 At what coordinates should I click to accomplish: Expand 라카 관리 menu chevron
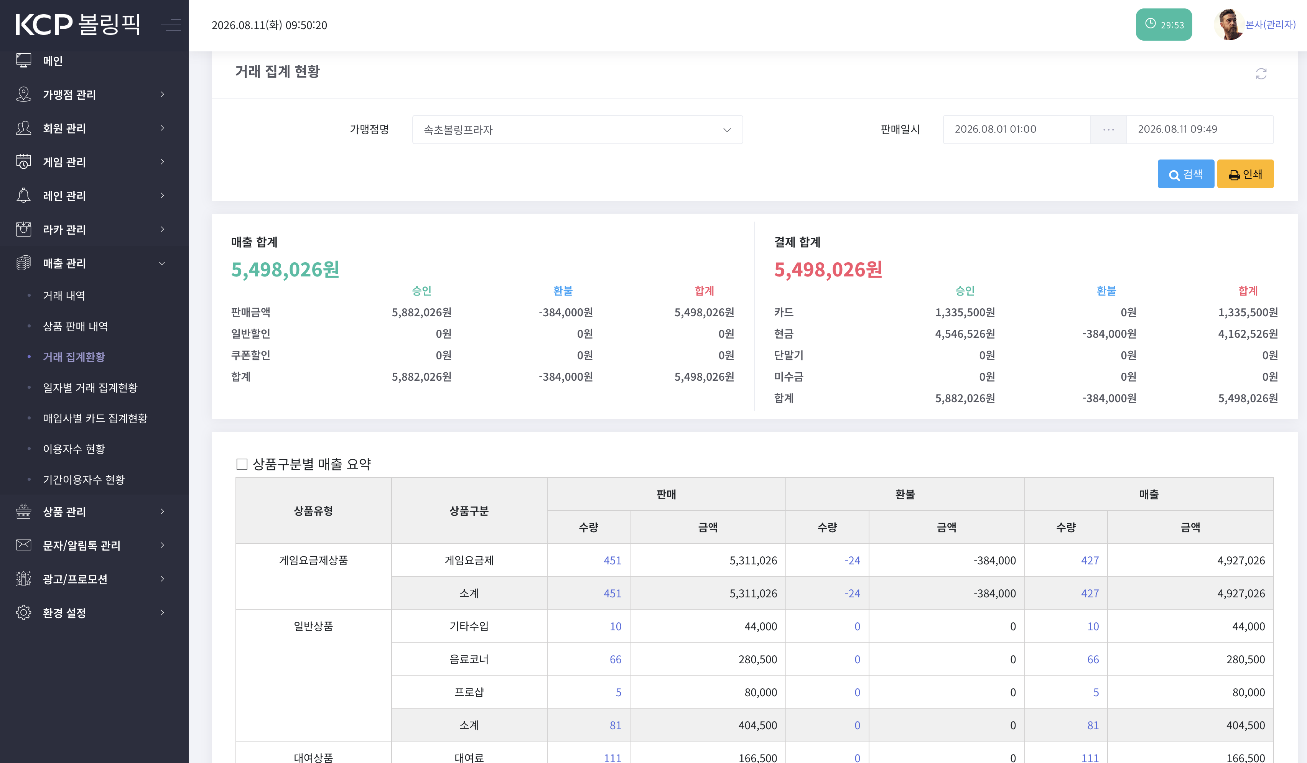pyautogui.click(x=162, y=229)
